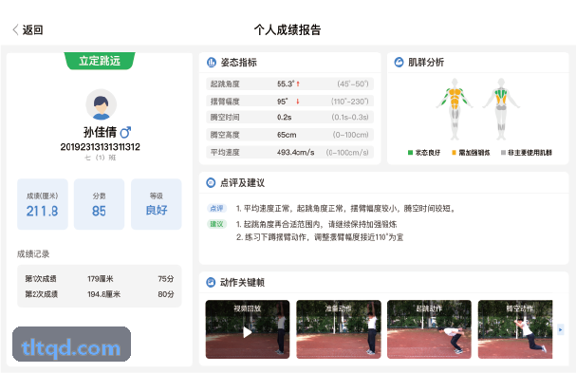Click the 第1次成绩 record row

coord(100,279)
